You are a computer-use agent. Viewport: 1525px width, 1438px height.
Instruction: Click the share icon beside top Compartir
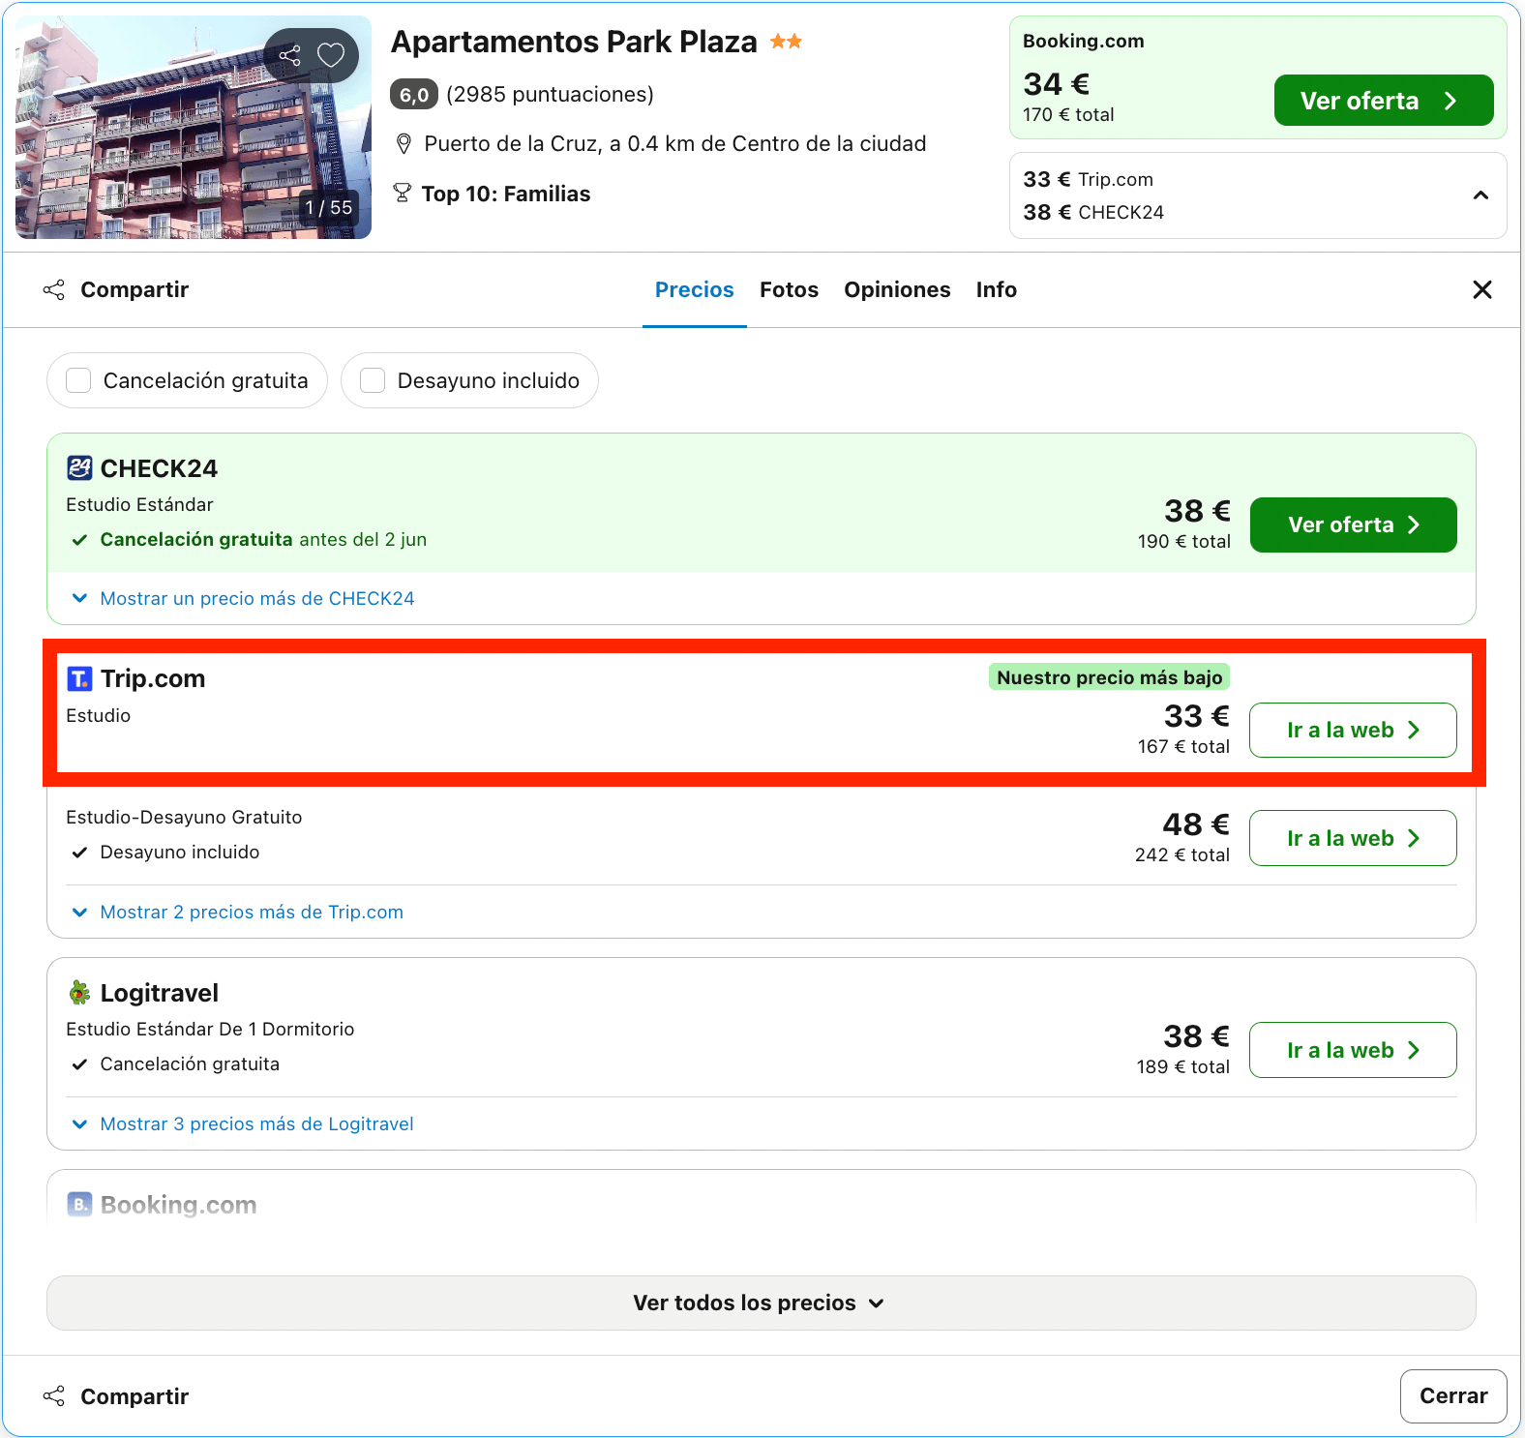point(54,289)
